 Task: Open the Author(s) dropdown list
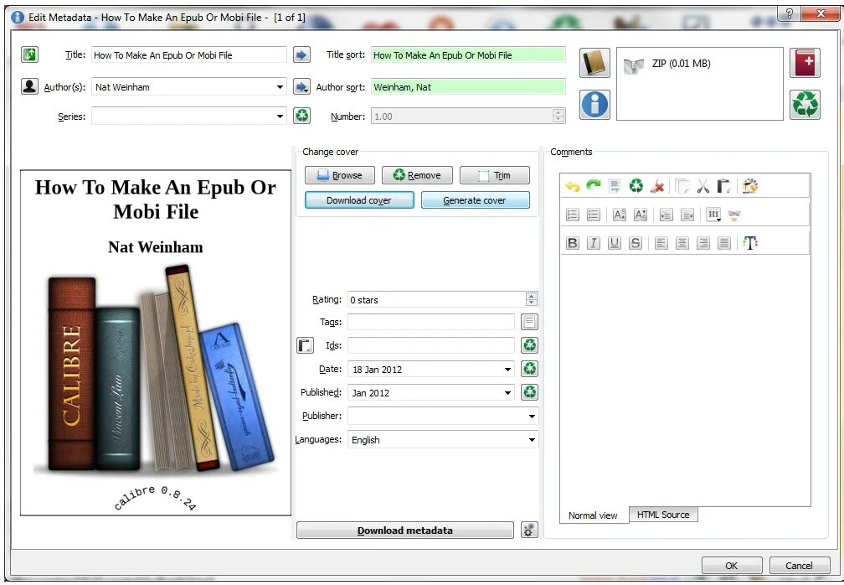(280, 86)
